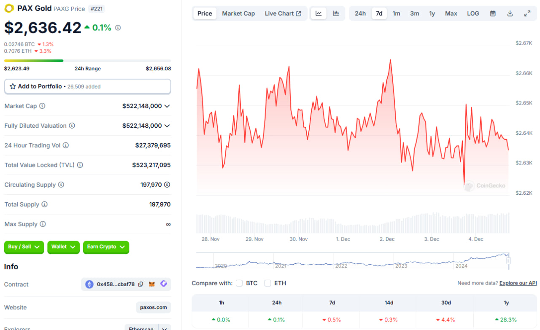
Task: Select 24h time range
Action: [360, 13]
